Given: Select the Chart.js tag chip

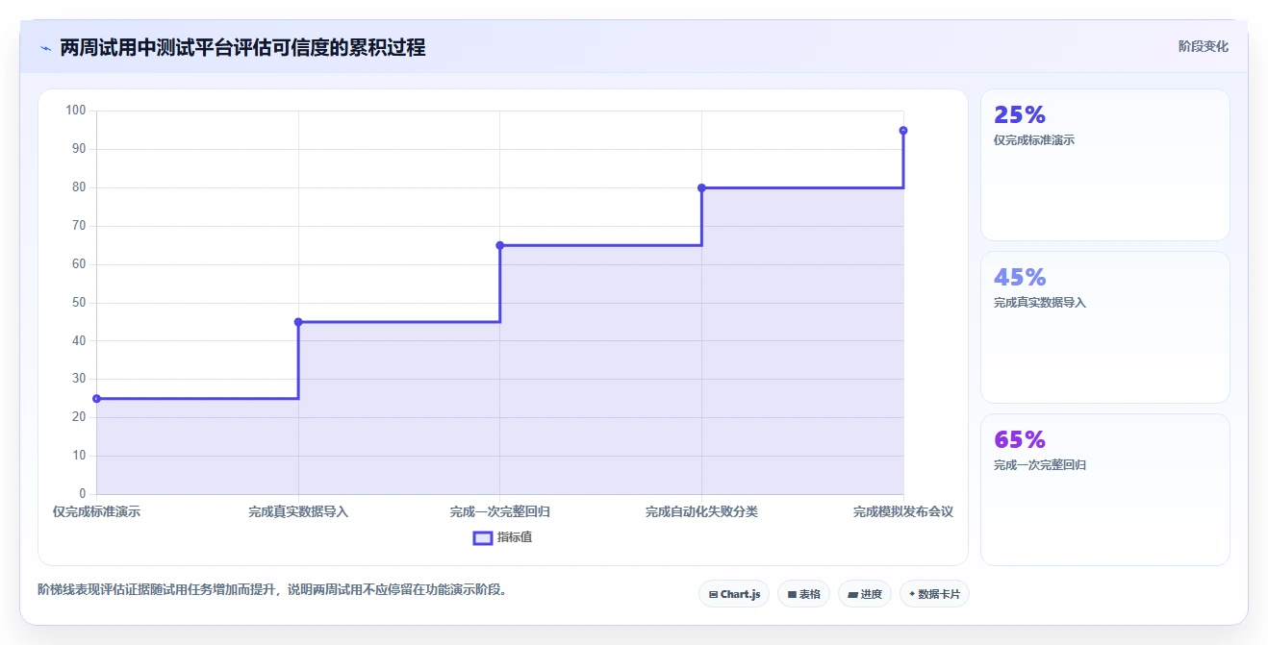Looking at the screenshot, I should (734, 594).
